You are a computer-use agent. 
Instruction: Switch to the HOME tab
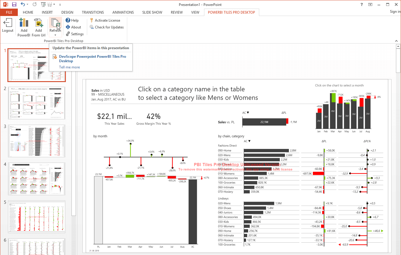pos(28,12)
